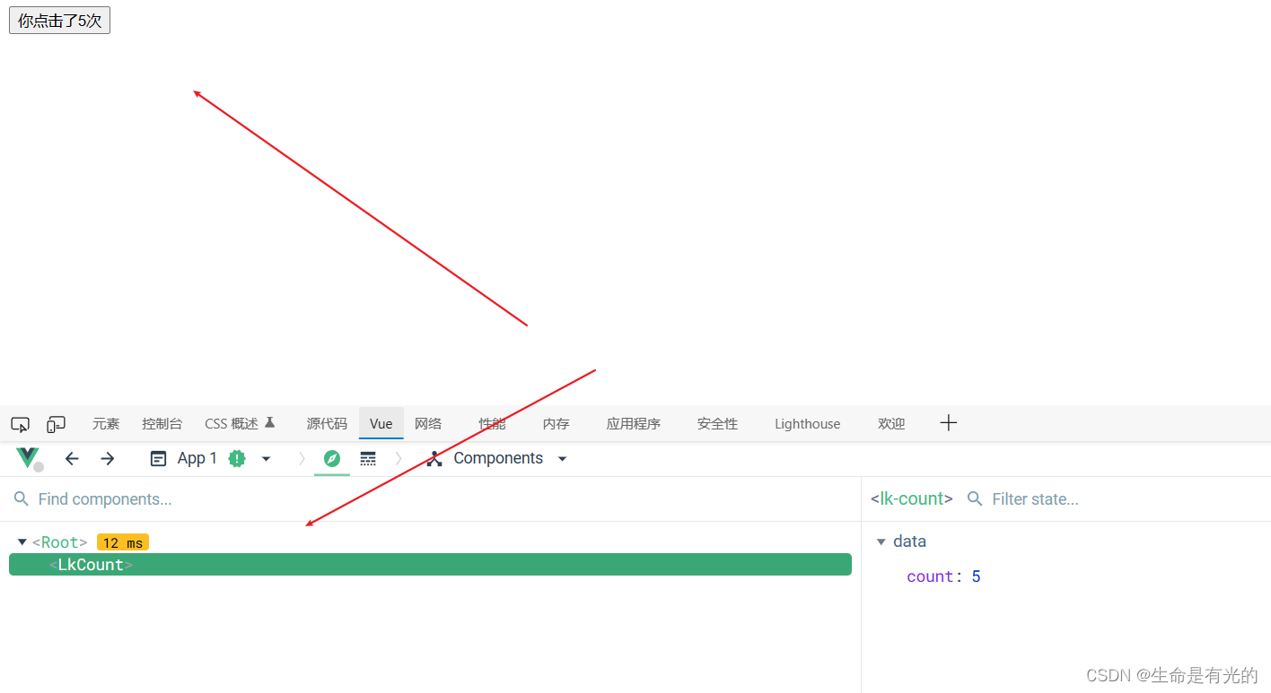Select the Vue DevTools tab

381,424
